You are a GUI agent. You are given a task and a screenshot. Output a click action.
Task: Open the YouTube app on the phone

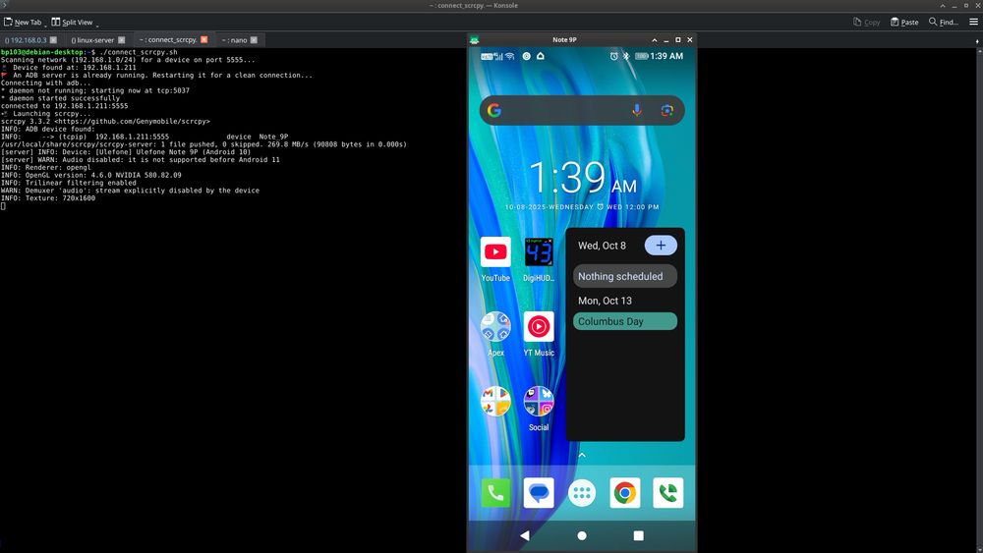495,251
